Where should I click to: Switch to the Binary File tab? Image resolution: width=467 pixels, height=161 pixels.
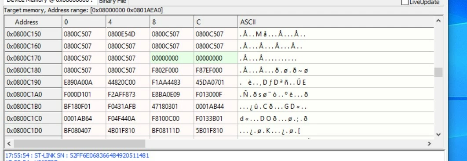pyautogui.click(x=113, y=1)
